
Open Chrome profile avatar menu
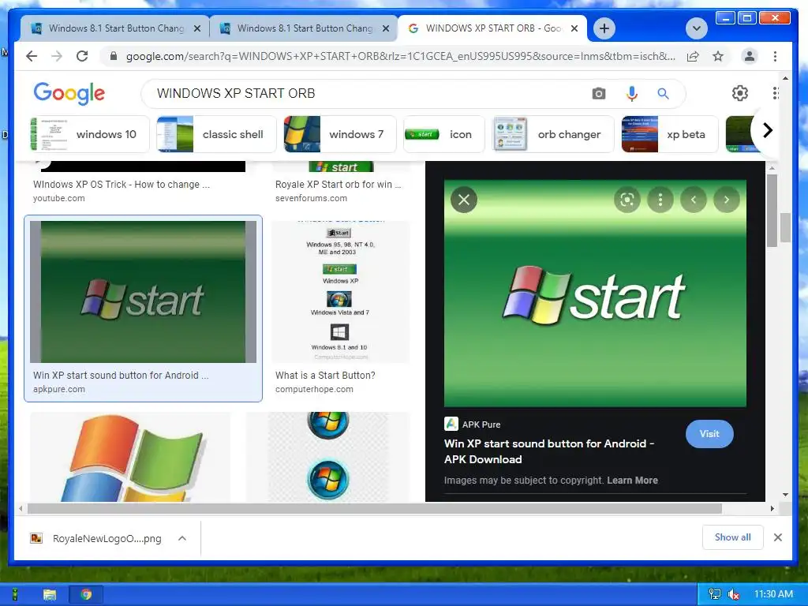pos(750,56)
